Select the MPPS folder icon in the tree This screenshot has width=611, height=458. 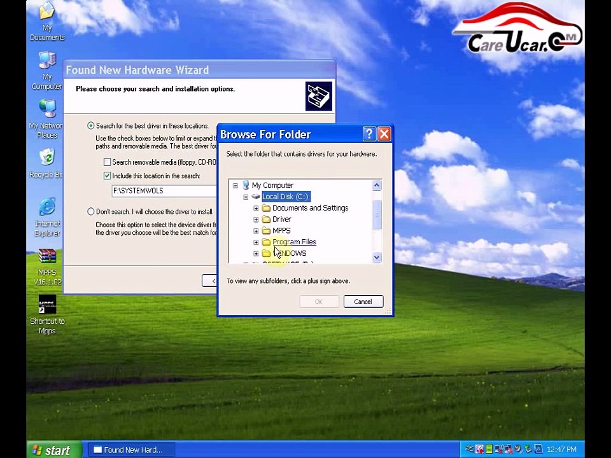(266, 230)
